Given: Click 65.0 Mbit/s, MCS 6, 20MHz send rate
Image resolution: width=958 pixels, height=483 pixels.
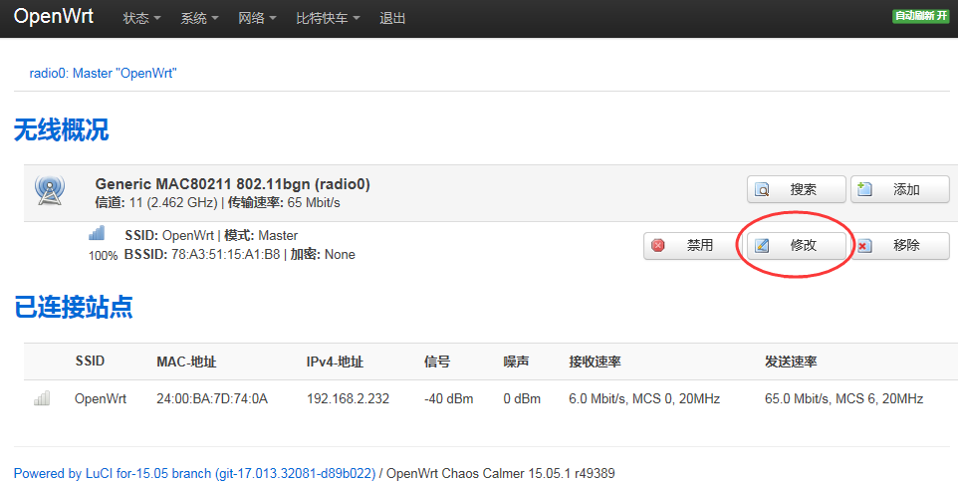Looking at the screenshot, I should 843,398.
